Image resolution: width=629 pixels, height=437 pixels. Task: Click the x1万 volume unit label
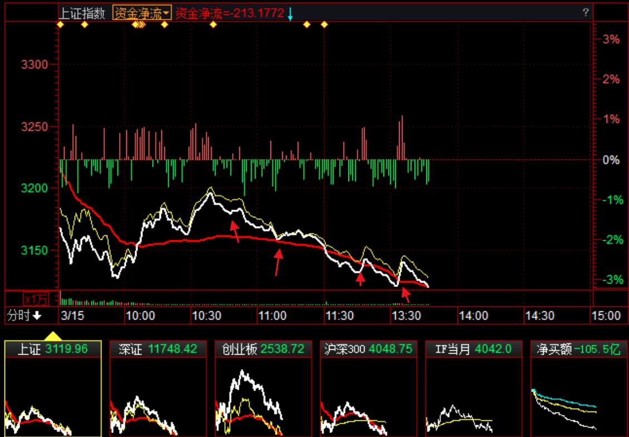click(35, 299)
